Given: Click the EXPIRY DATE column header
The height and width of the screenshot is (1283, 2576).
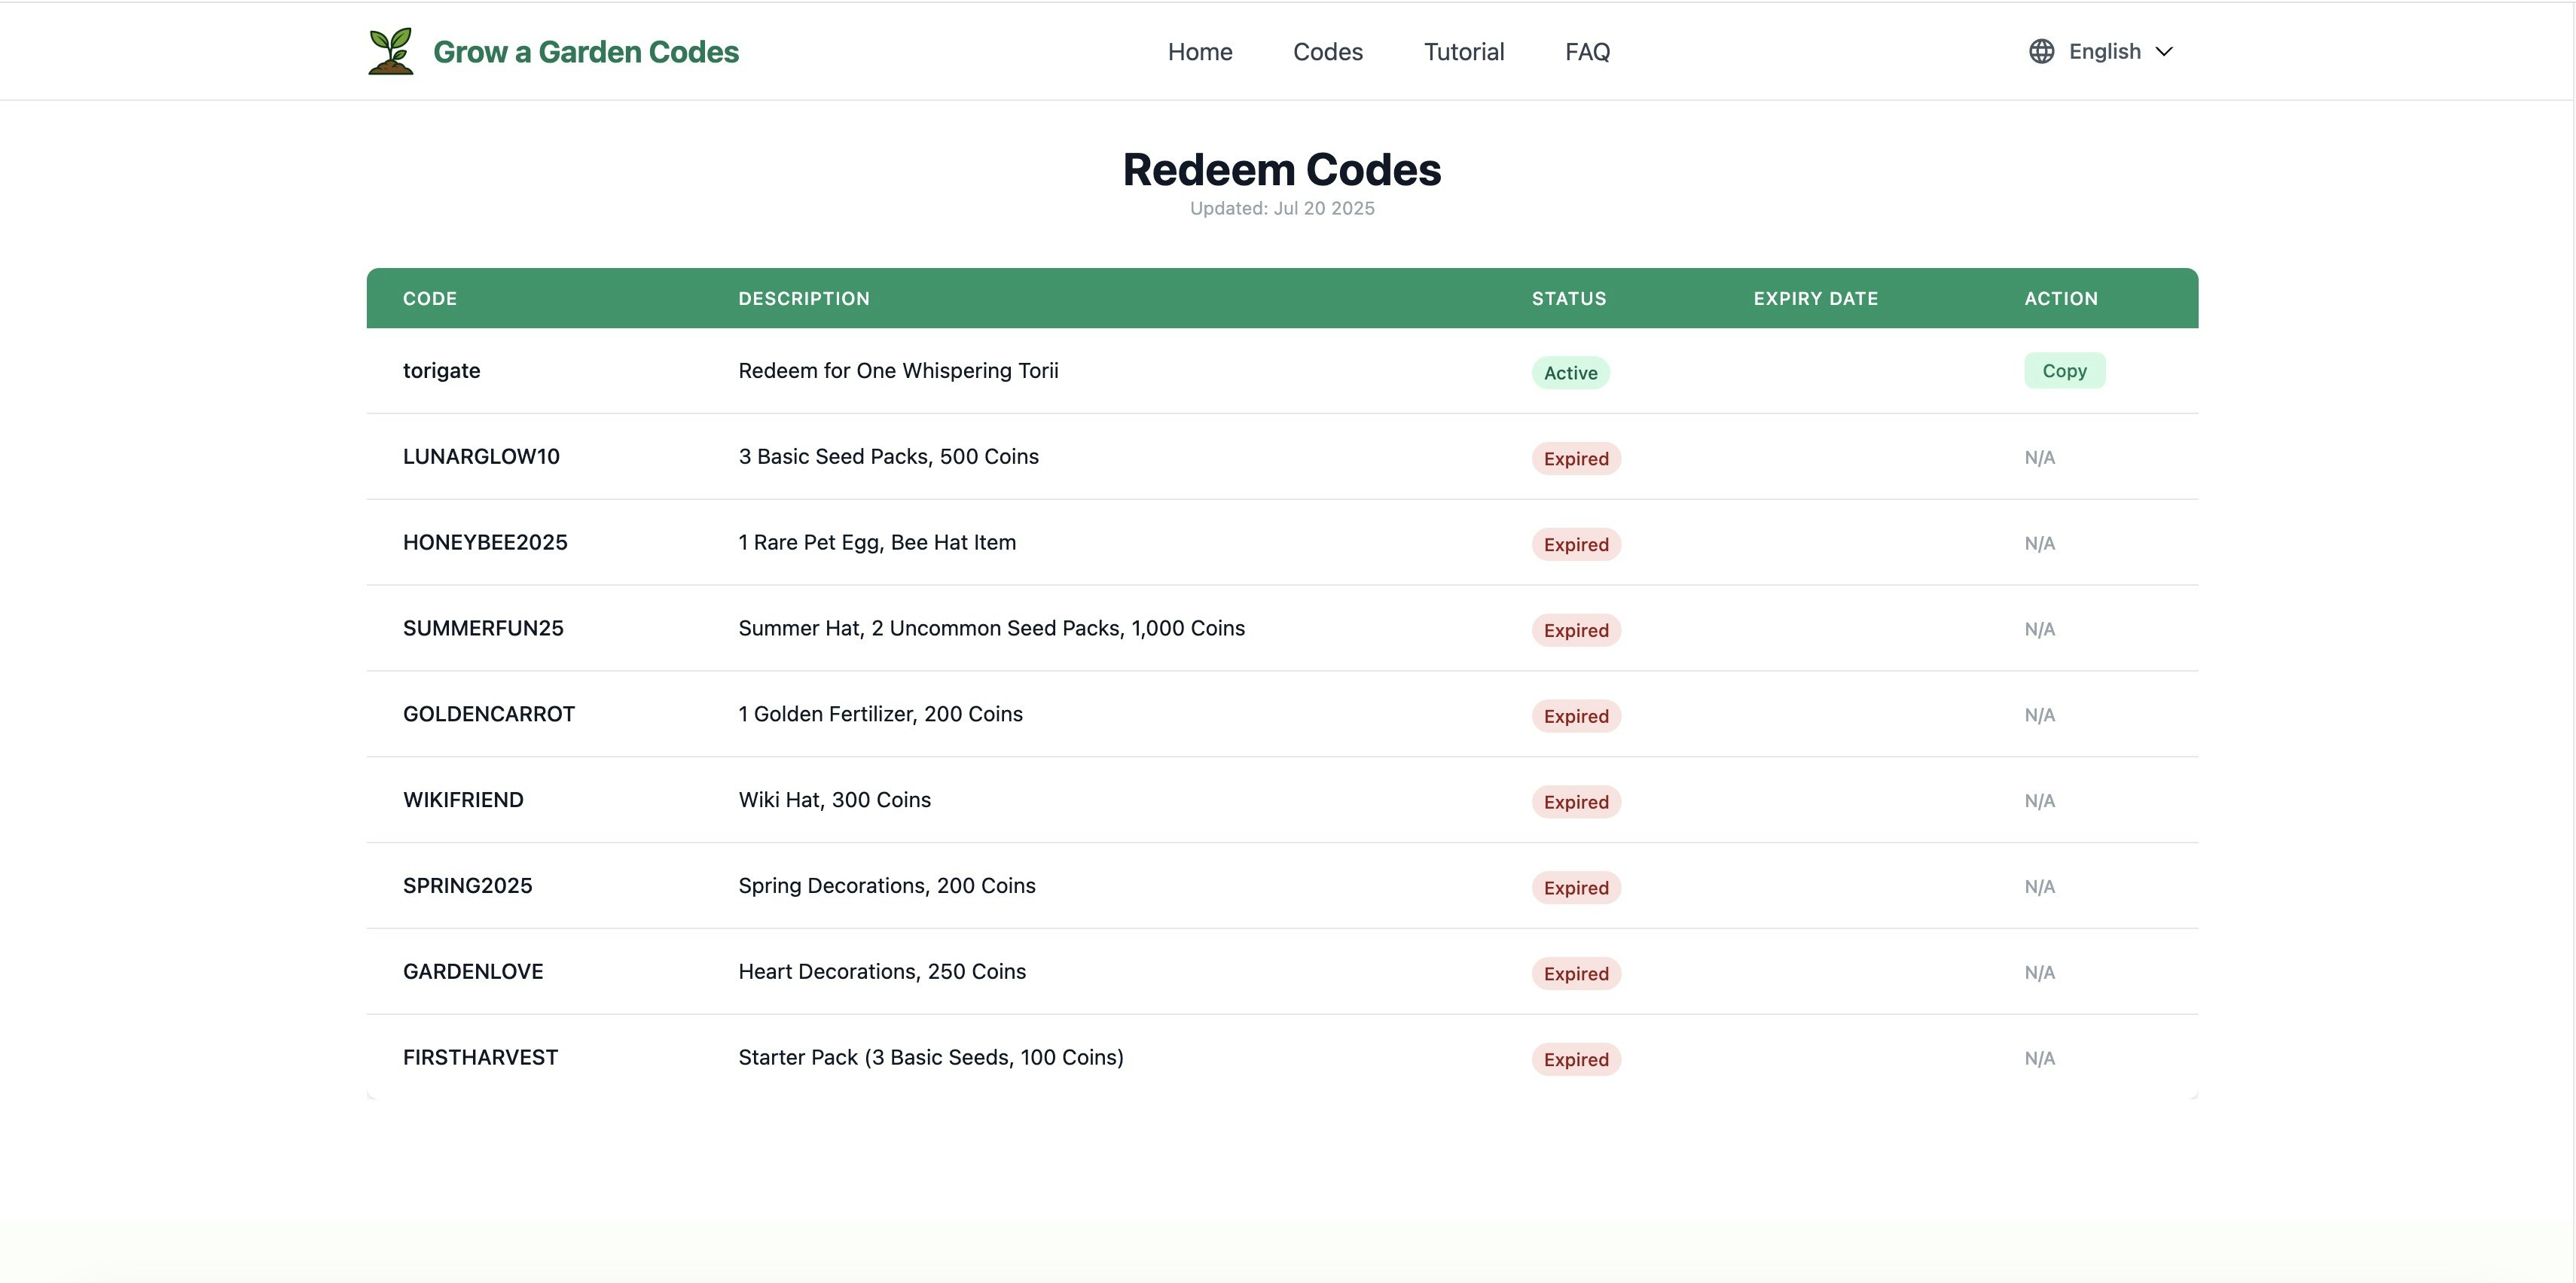Looking at the screenshot, I should pos(1816,298).
